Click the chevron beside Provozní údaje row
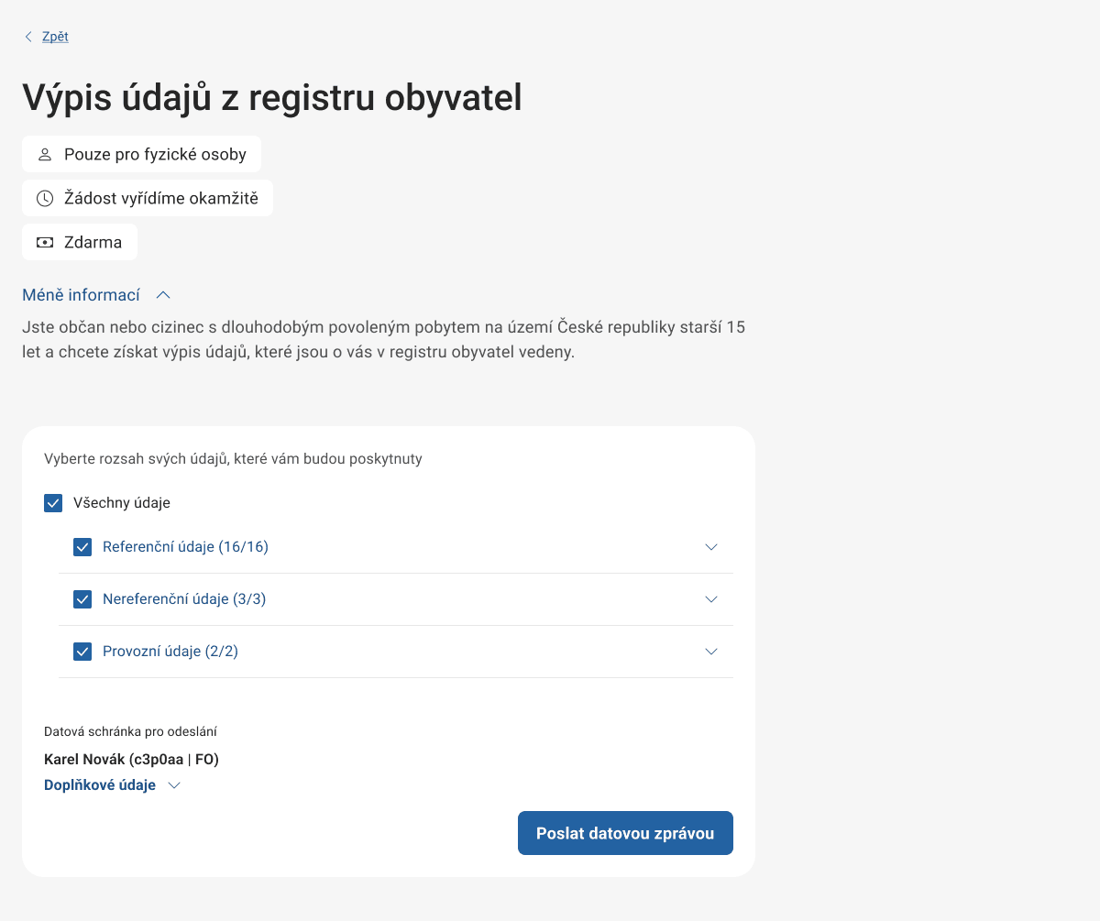 coord(711,652)
